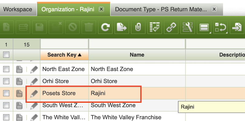
Task: Open the checklist process dropdown button
Action: coord(220,27)
